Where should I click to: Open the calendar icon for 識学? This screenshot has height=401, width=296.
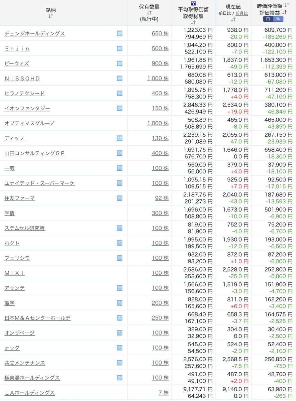tap(119, 303)
